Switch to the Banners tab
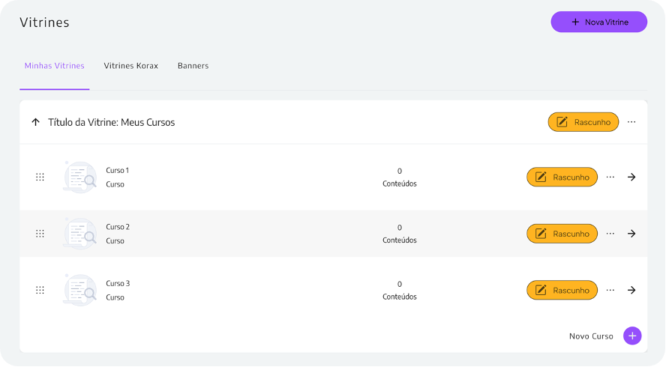 (x=193, y=66)
